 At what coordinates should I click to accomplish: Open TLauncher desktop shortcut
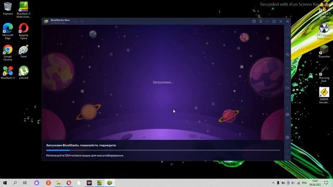point(324,51)
